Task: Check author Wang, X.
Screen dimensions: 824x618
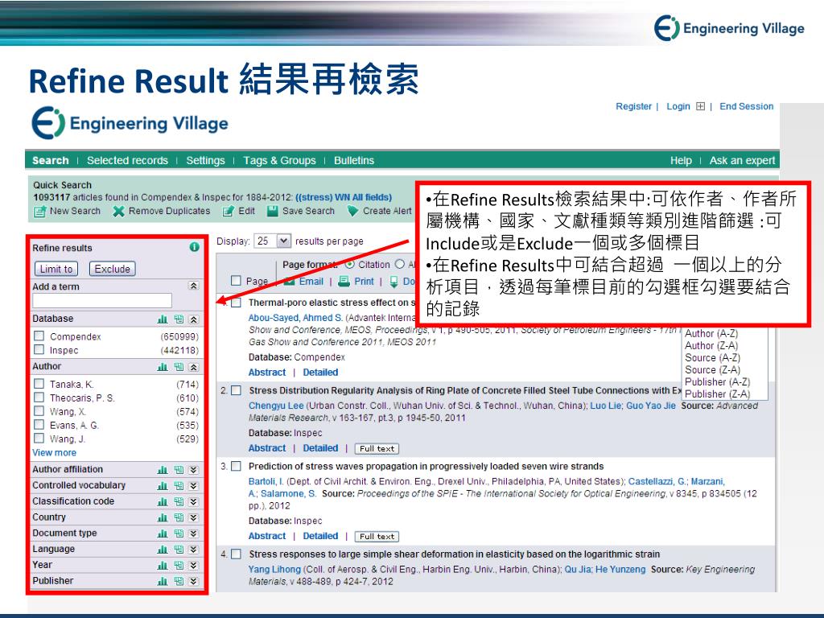Action: click(x=39, y=410)
